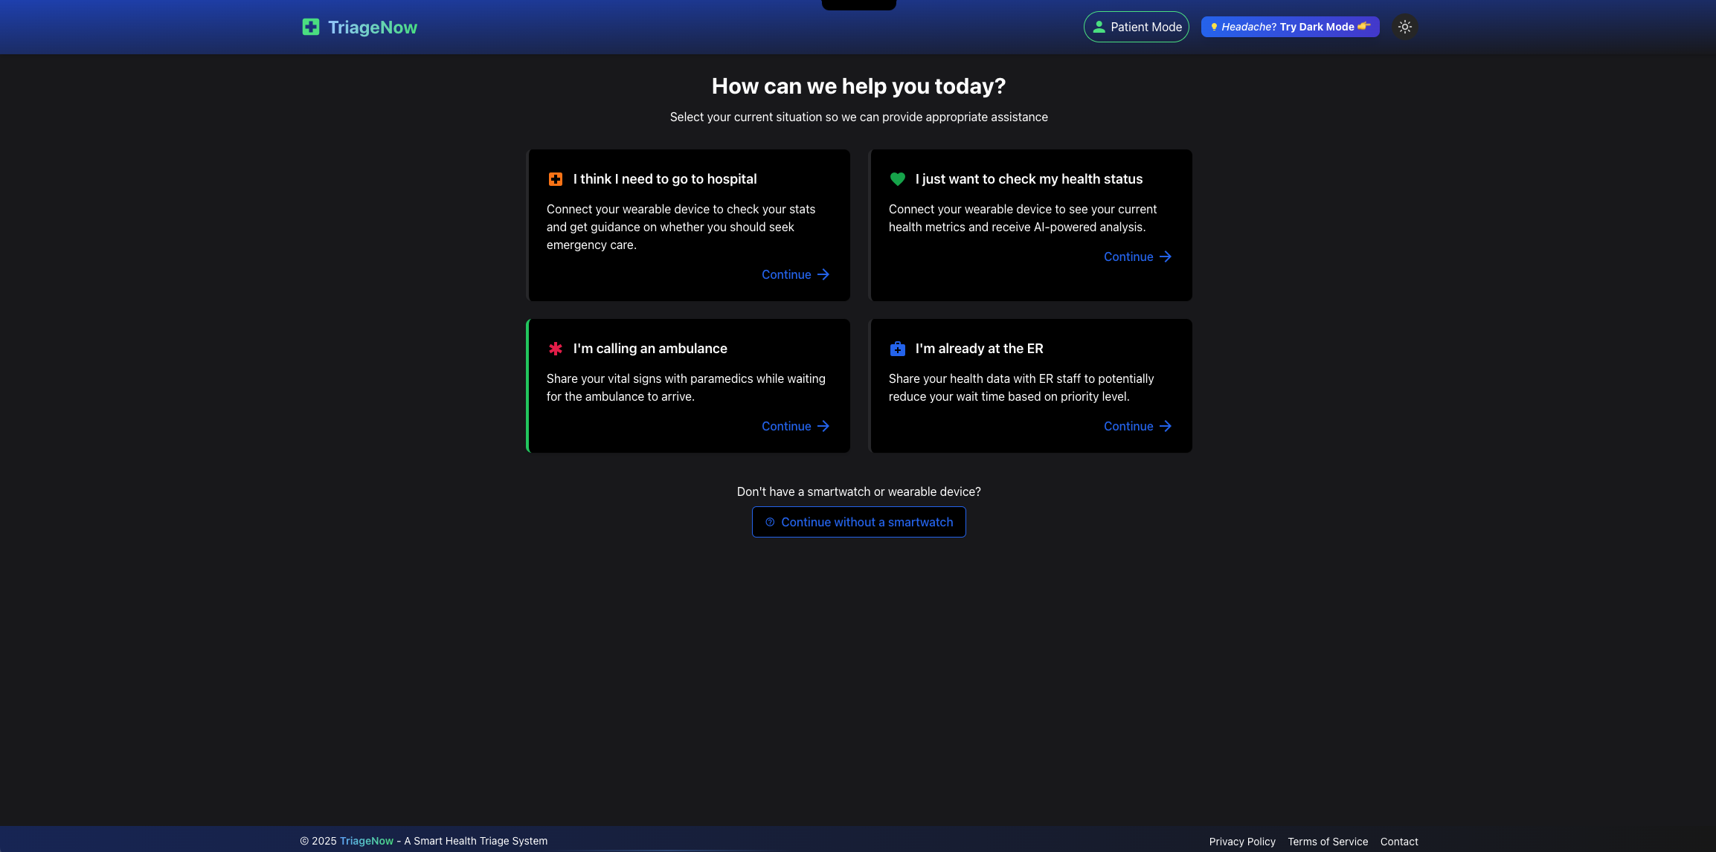Select the I'm calling an ambulance card
This screenshot has height=852, width=1716.
[x=688, y=386]
